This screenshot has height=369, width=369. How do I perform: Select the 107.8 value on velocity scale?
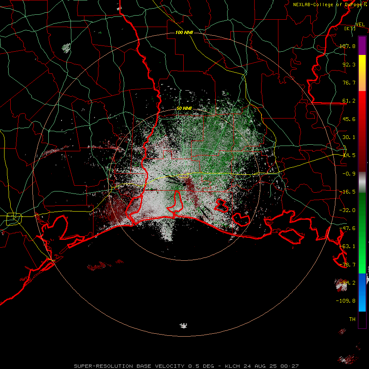[348, 46]
